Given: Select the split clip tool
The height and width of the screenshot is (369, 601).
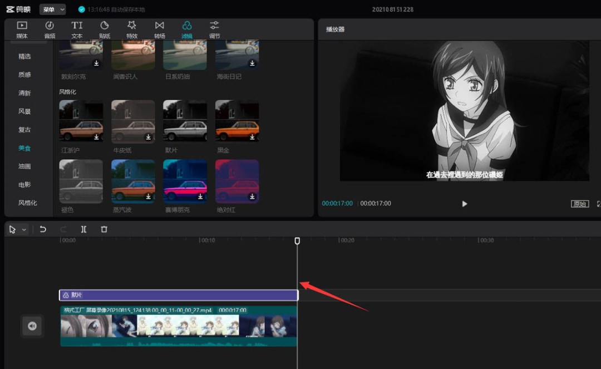Looking at the screenshot, I should pyautogui.click(x=83, y=229).
